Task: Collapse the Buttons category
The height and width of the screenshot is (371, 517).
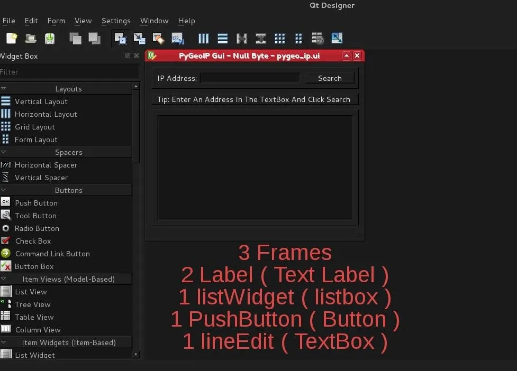Action: click(x=4, y=190)
